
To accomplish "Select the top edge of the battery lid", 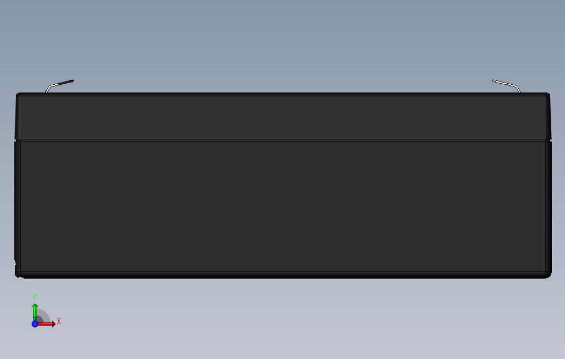I will pos(283,95).
